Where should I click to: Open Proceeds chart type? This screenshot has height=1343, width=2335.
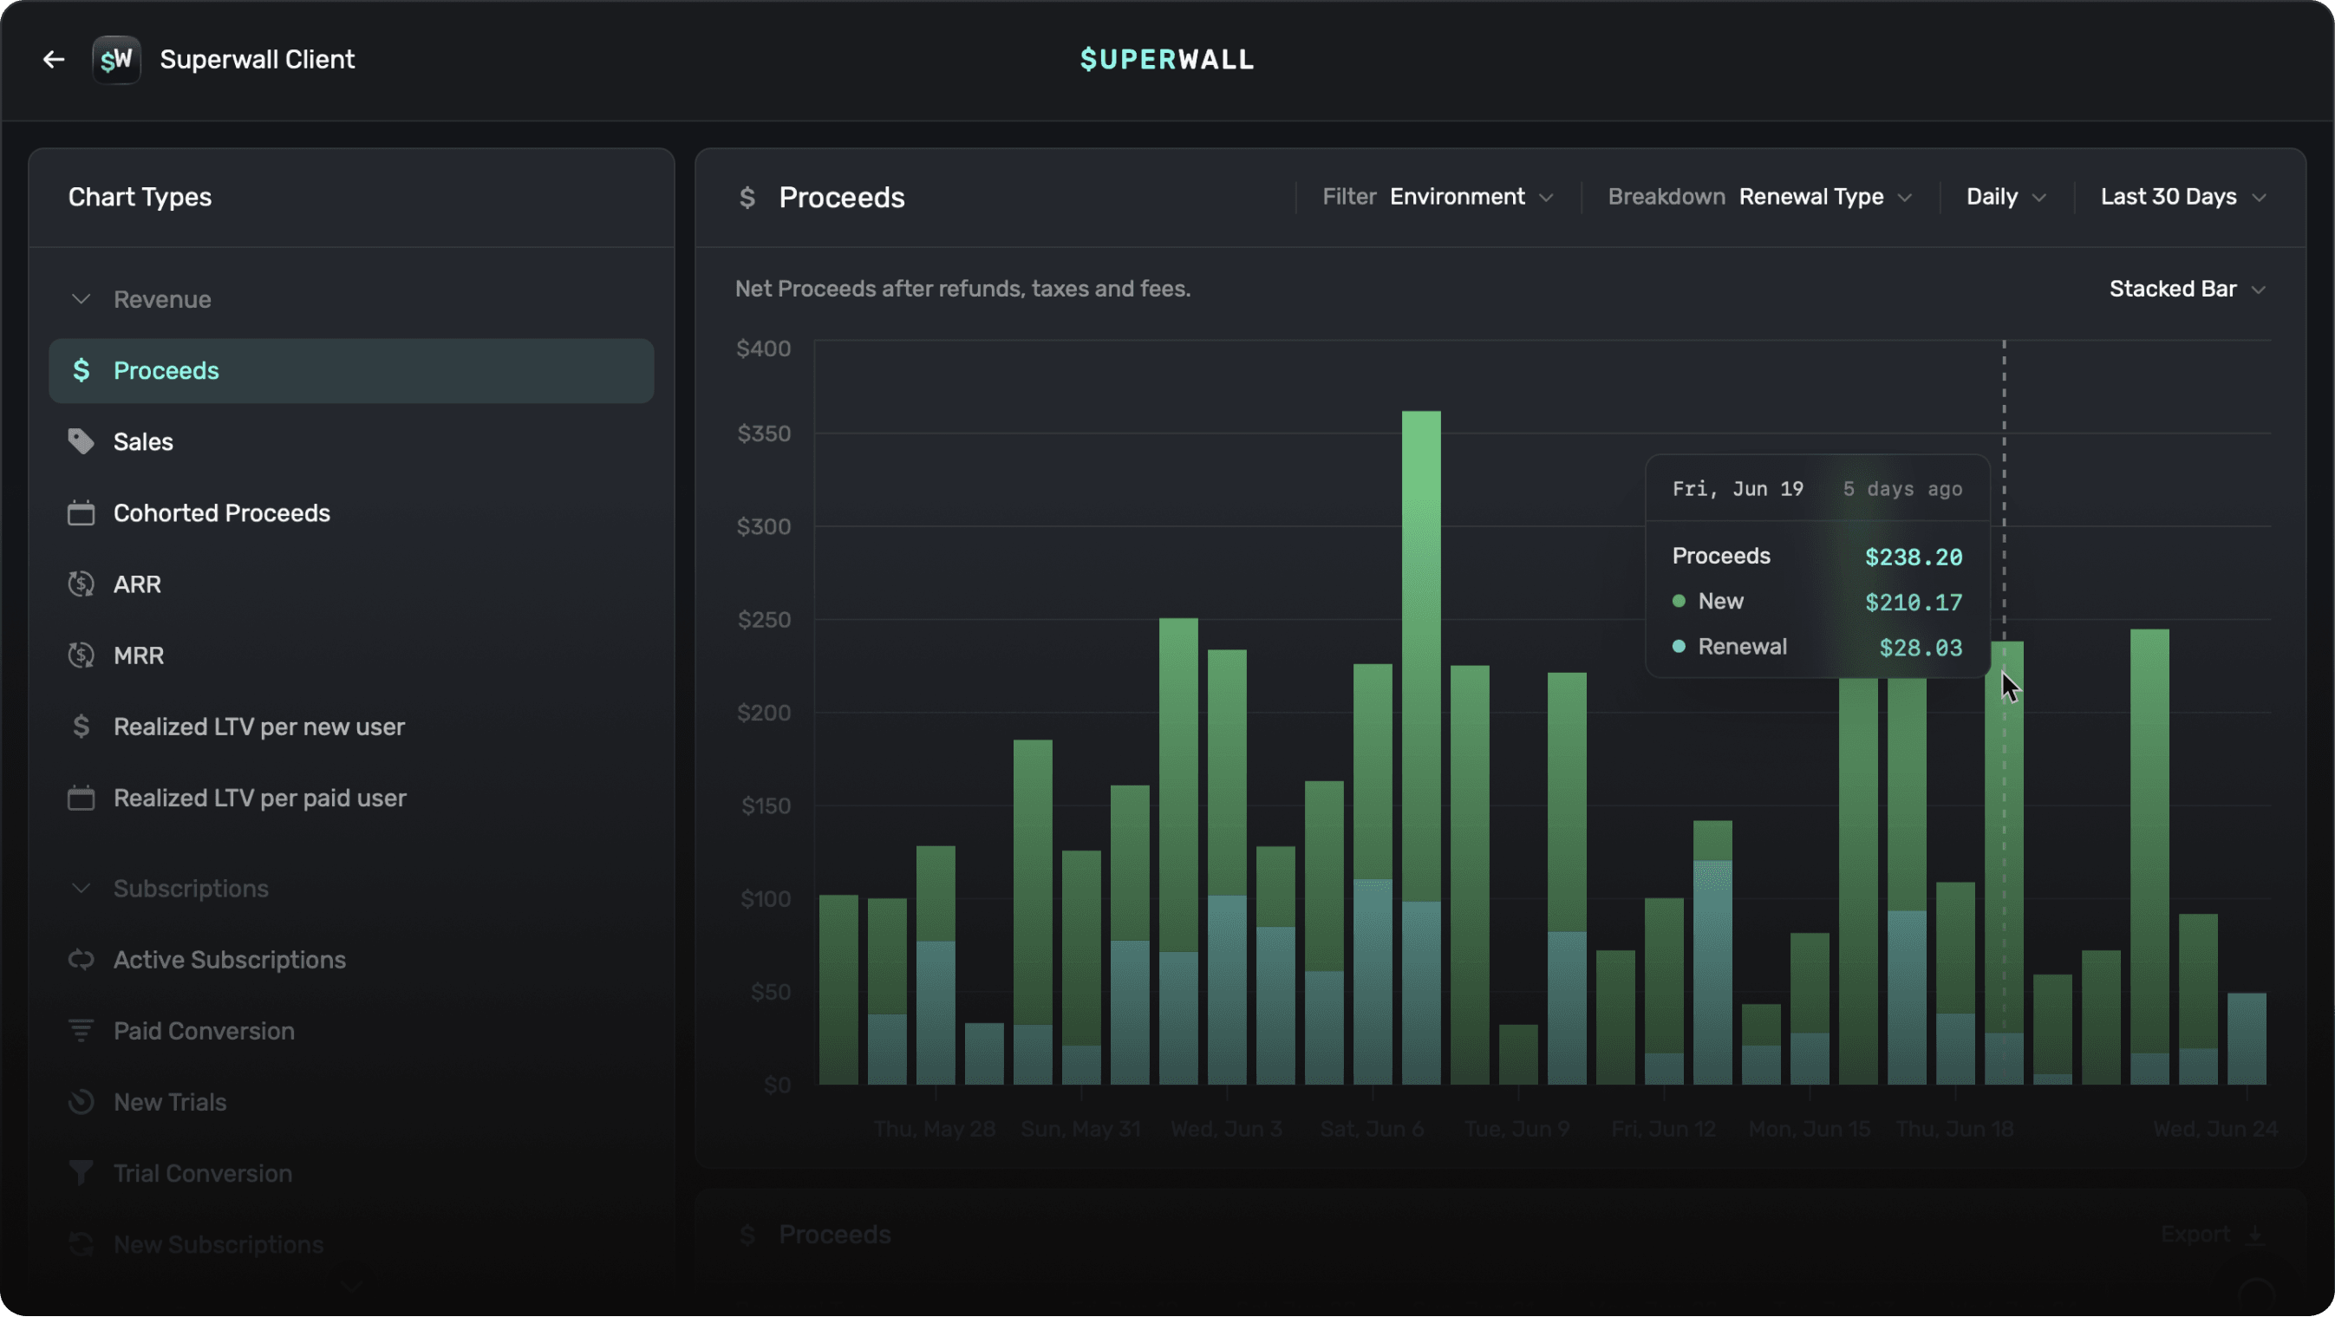(351, 371)
